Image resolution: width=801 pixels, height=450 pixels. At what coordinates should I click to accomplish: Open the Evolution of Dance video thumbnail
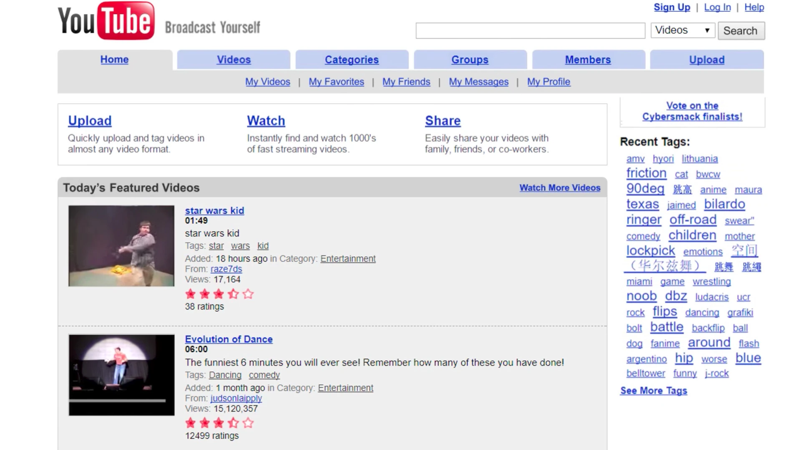(121, 375)
